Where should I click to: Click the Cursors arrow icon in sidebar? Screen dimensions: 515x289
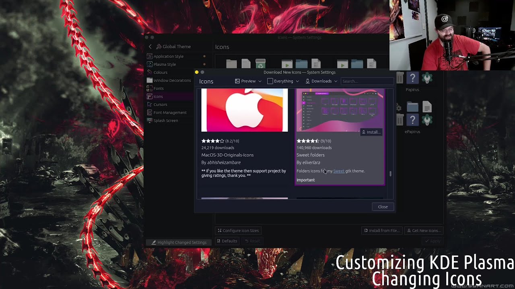tap(150, 104)
